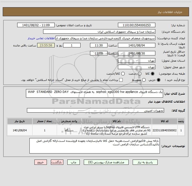Click the buyer notes text area

pos(95,146)
